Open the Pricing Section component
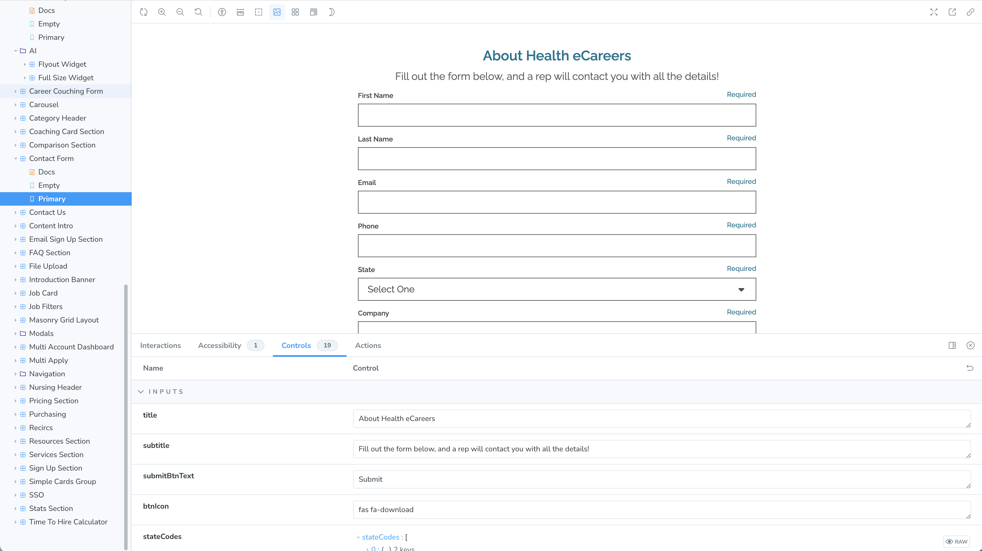Viewport: 982px width, 551px height. tap(54, 401)
